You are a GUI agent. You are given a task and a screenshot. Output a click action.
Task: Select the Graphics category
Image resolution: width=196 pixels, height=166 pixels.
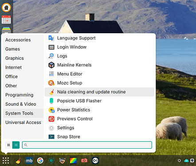[23, 58]
